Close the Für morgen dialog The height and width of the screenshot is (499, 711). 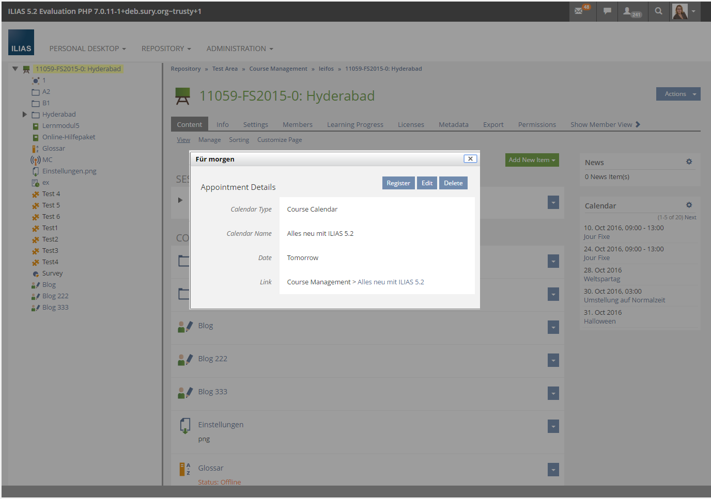[470, 159]
